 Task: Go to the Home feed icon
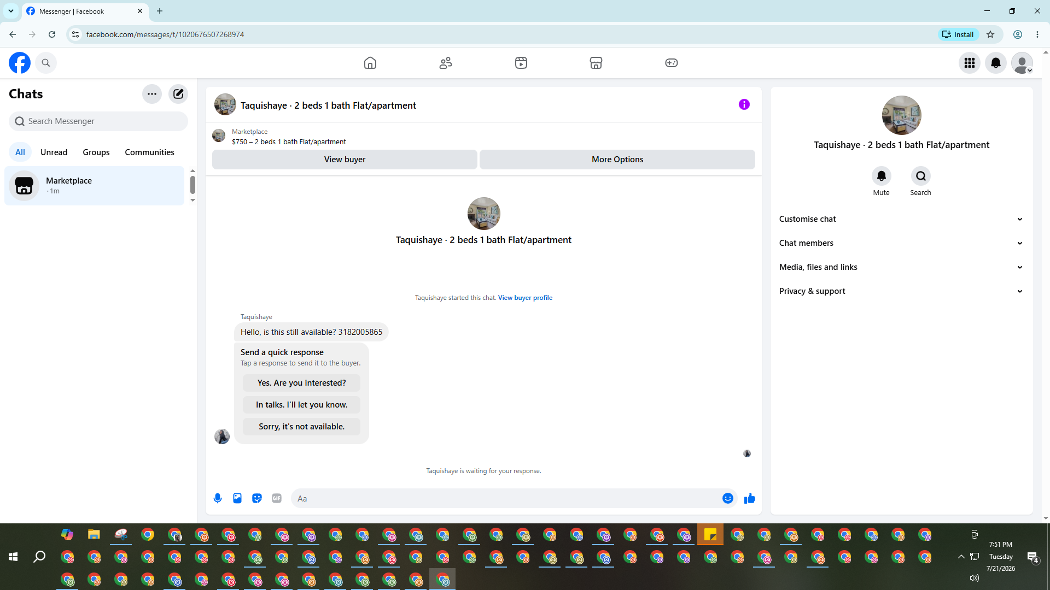tap(370, 63)
